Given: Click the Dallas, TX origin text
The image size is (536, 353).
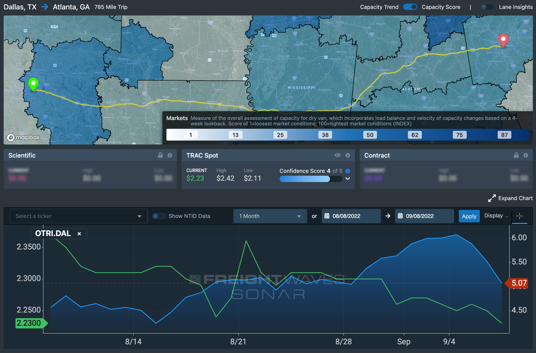Looking at the screenshot, I should tap(20, 7).
